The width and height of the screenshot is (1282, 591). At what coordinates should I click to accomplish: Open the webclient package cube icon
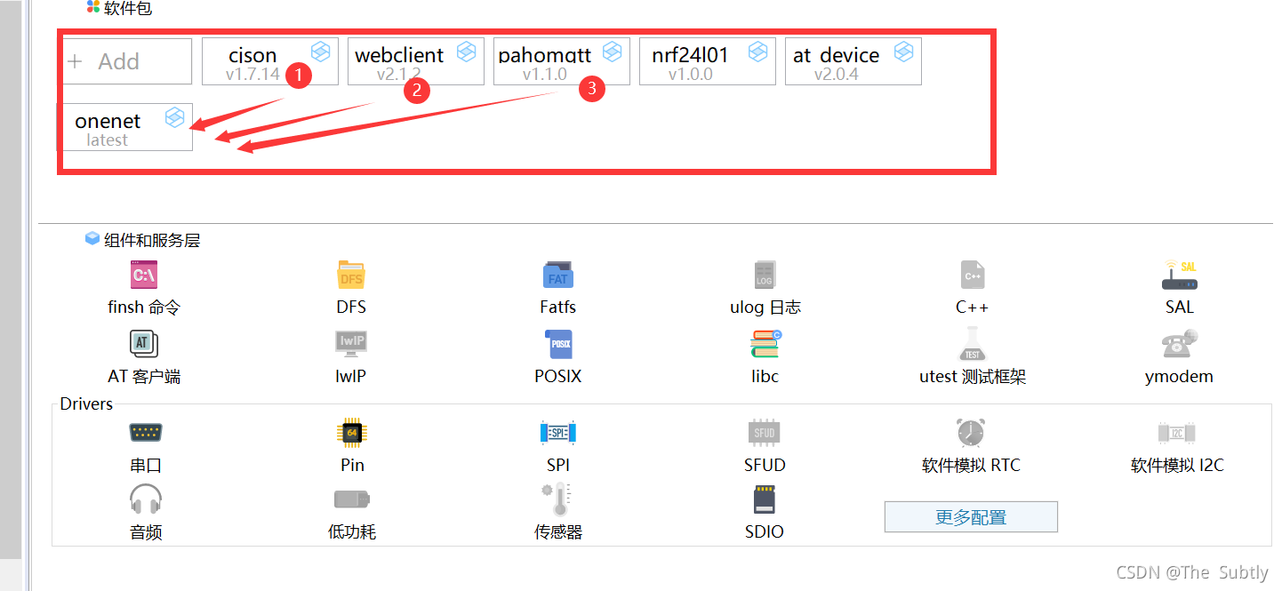467,52
